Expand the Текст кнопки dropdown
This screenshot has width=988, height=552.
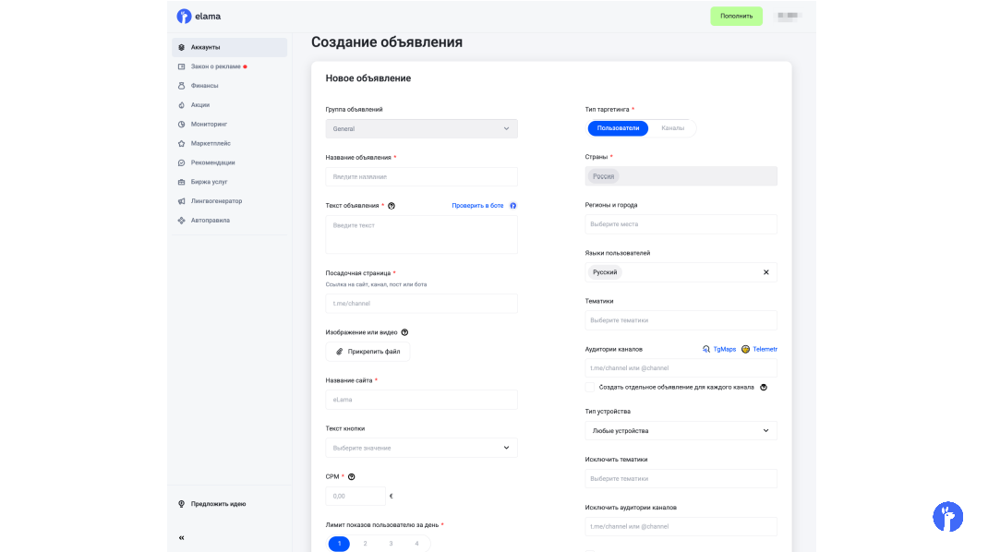(421, 448)
